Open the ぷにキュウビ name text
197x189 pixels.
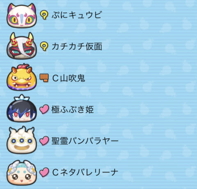(x=77, y=15)
